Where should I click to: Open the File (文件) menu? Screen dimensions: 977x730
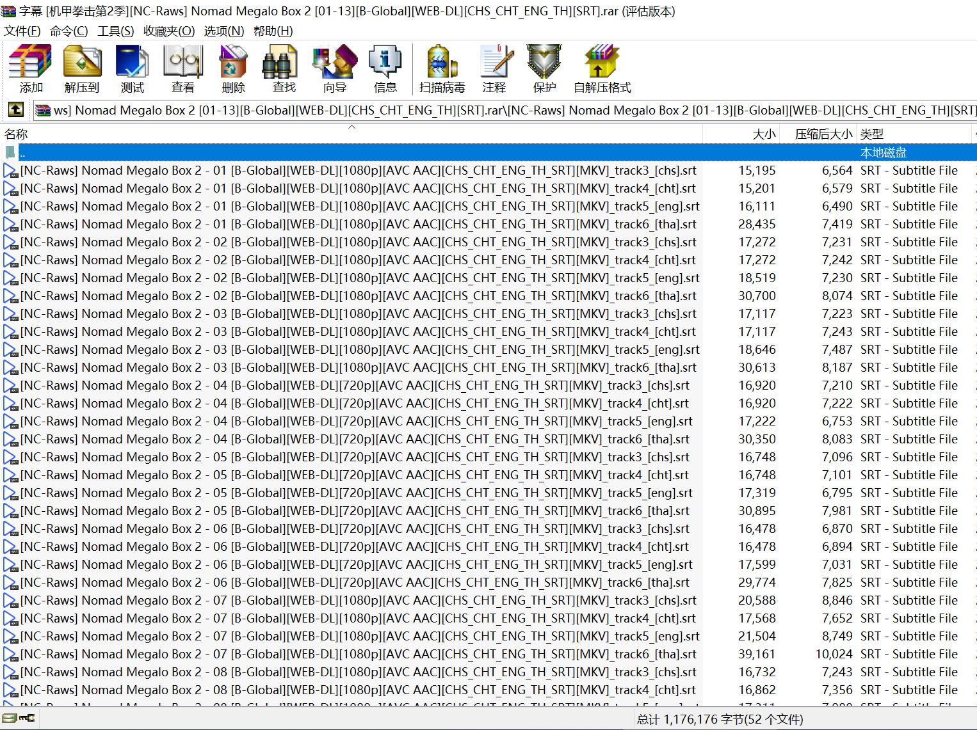coord(22,31)
